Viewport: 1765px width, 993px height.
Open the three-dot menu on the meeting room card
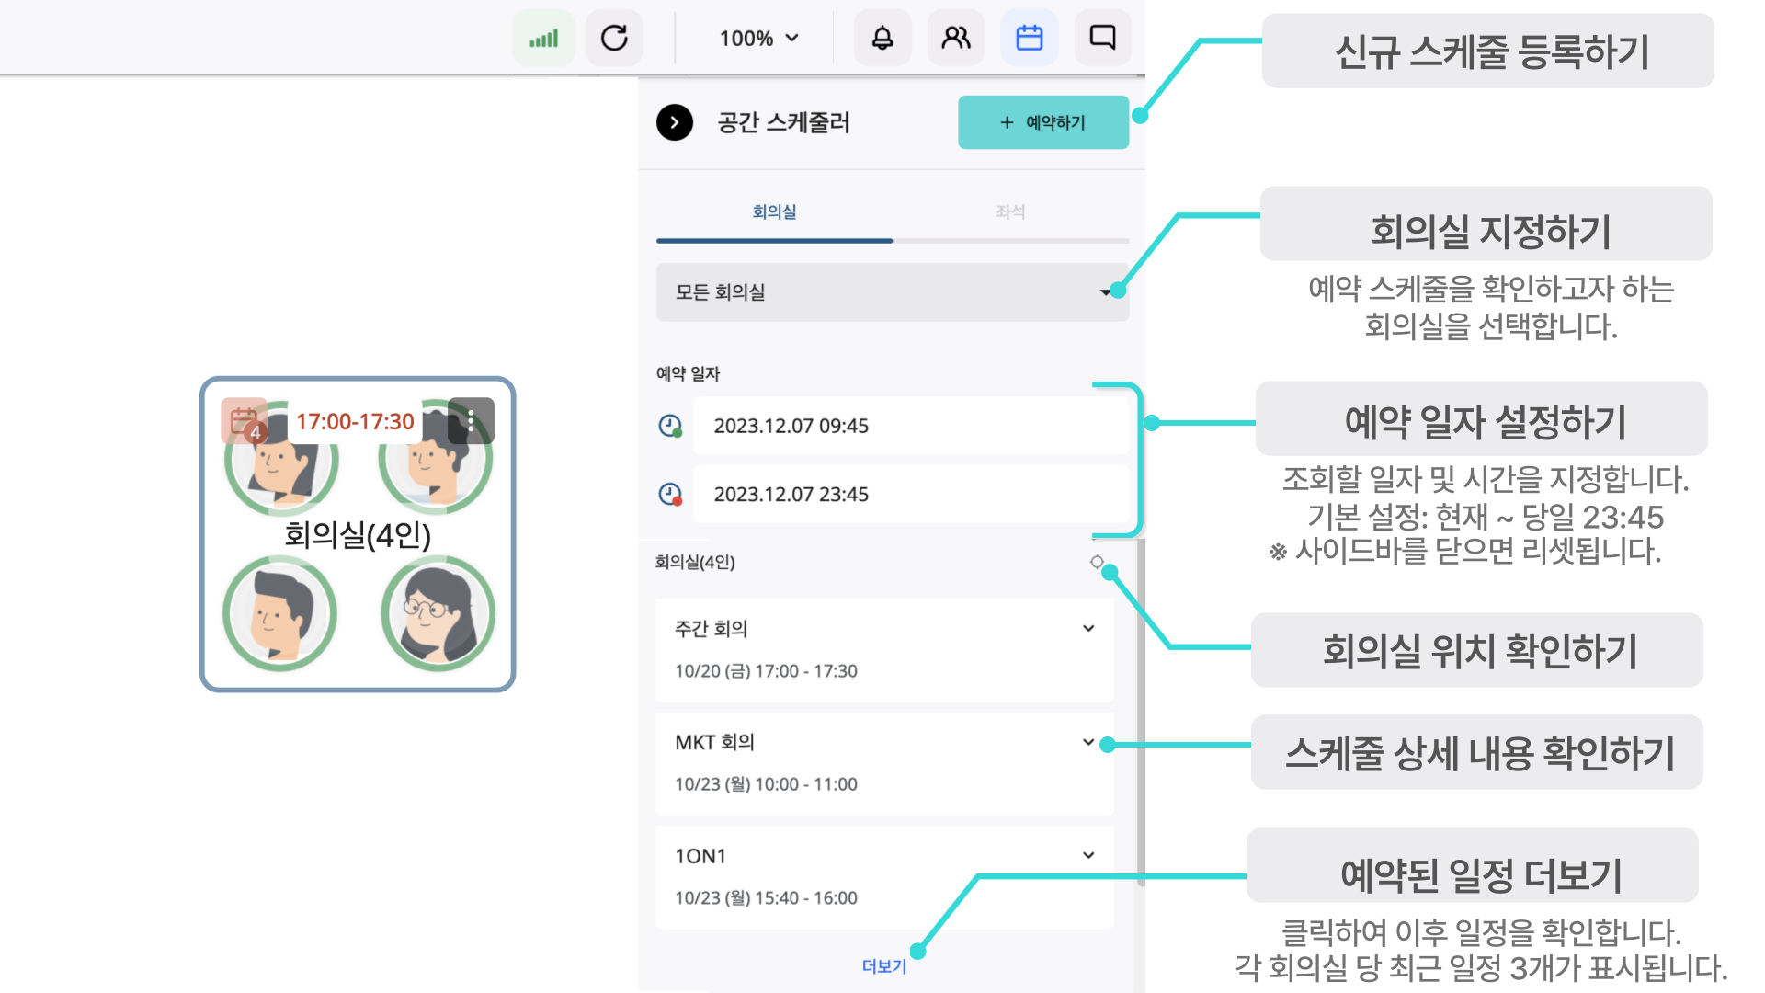(471, 421)
